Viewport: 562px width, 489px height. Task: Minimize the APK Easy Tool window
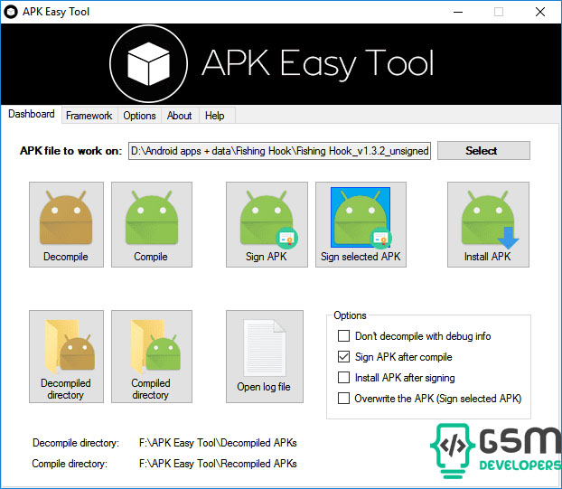coord(458,12)
